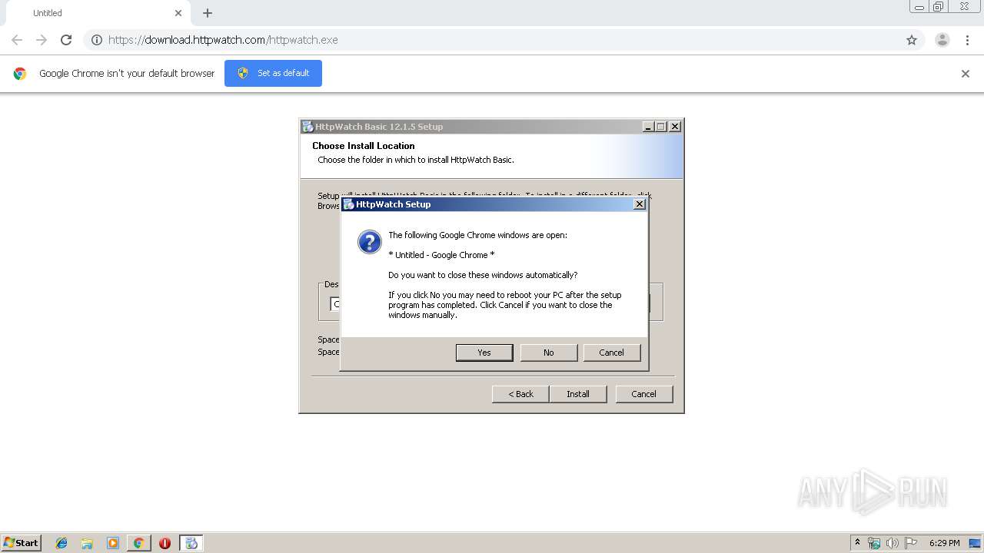Screen dimensions: 984x553
Task: Close the HttpWatch Setup dialog with X
Action: pyautogui.click(x=639, y=204)
